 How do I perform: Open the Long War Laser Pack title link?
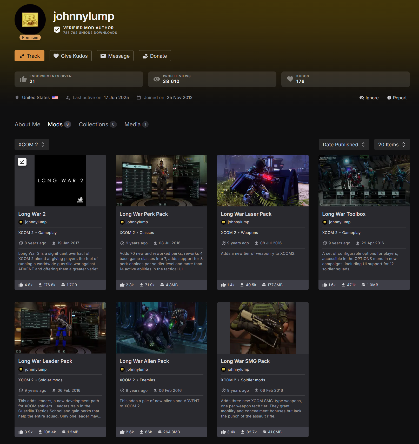pyautogui.click(x=246, y=214)
